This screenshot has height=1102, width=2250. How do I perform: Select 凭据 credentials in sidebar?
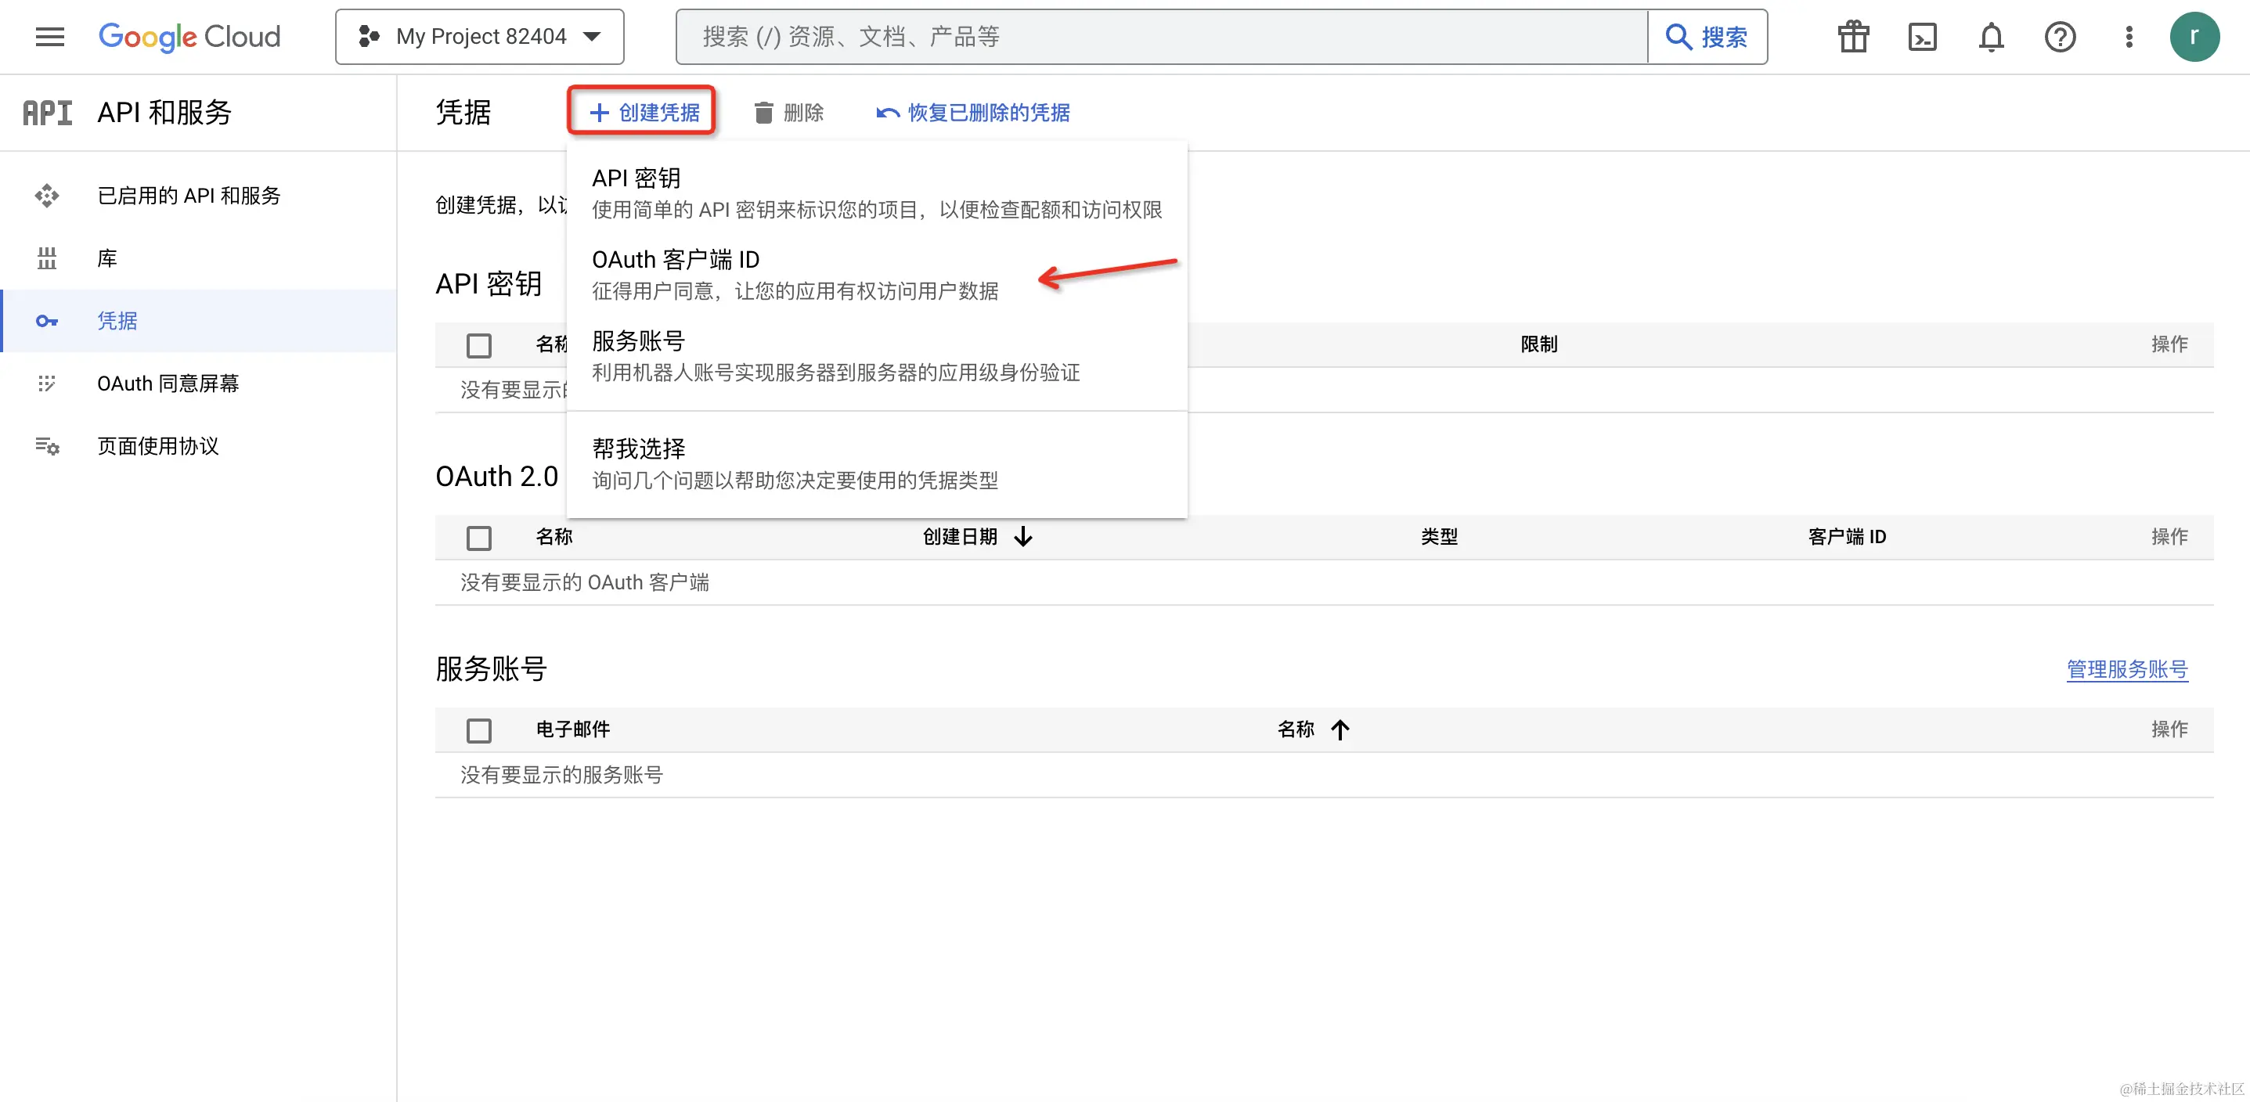pyautogui.click(x=199, y=320)
